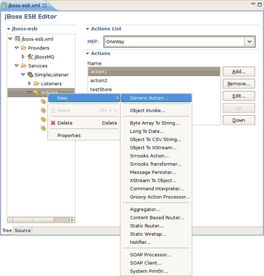Collapse the SimpleListener tree node
The height and width of the screenshot is (276, 264).
click(23, 75)
